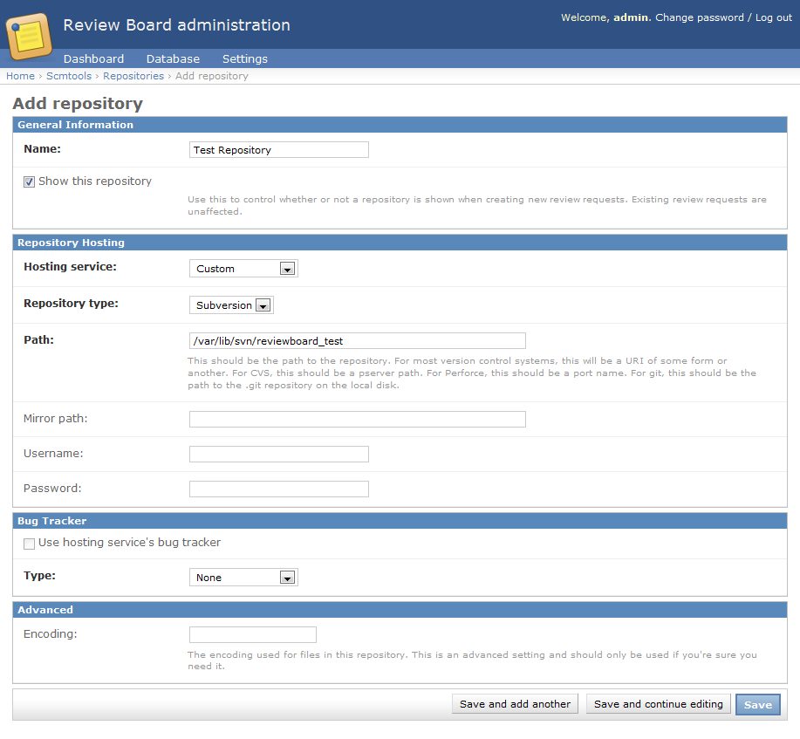Open the Bug Tracker Type dropdown
Screen dimensions: 800x739
click(243, 578)
